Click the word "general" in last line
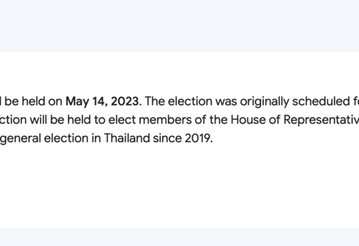Image resolution: width=359 pixels, height=246 pixels. click(x=20, y=138)
